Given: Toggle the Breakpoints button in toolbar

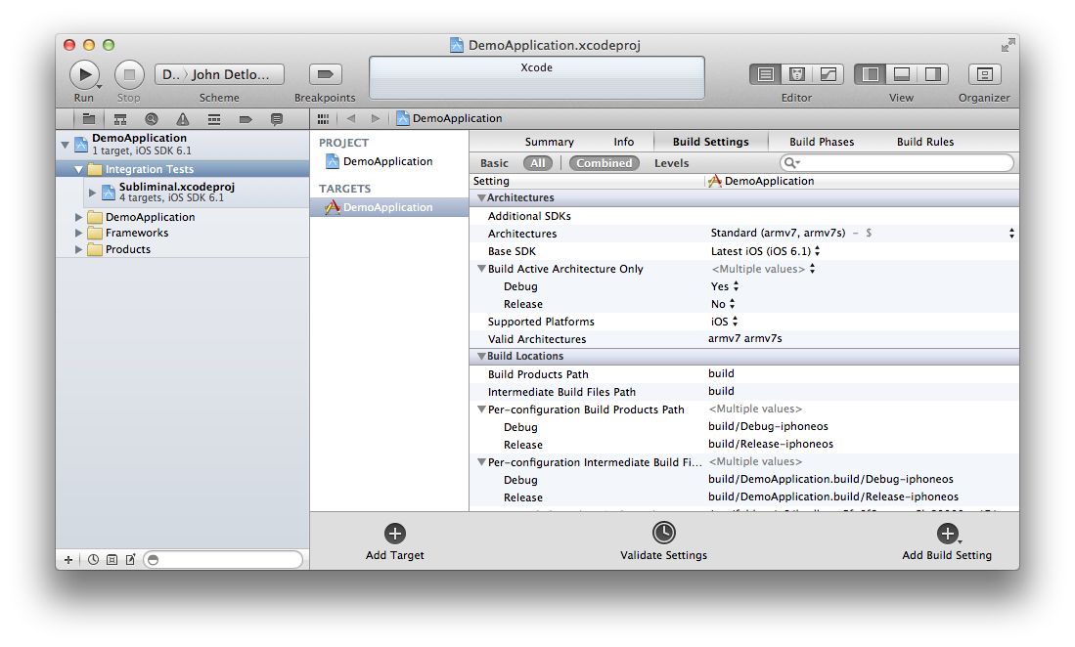Looking at the screenshot, I should [x=325, y=74].
